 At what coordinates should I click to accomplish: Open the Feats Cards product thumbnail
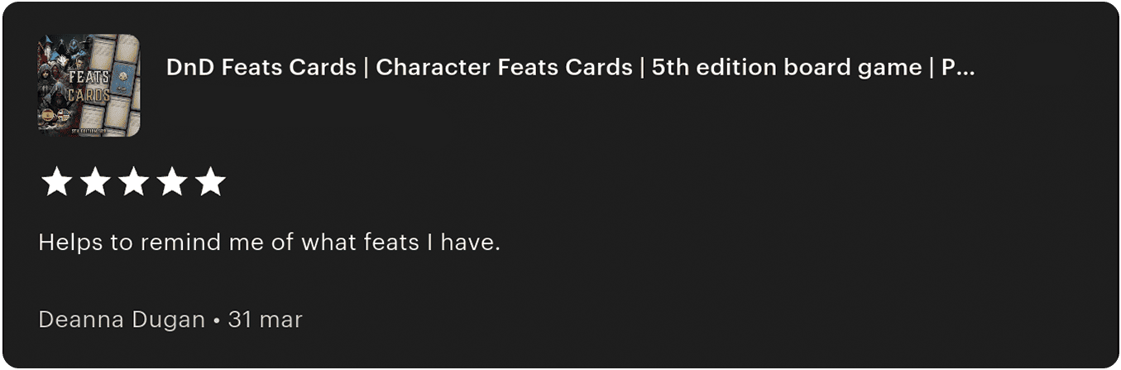tap(89, 84)
